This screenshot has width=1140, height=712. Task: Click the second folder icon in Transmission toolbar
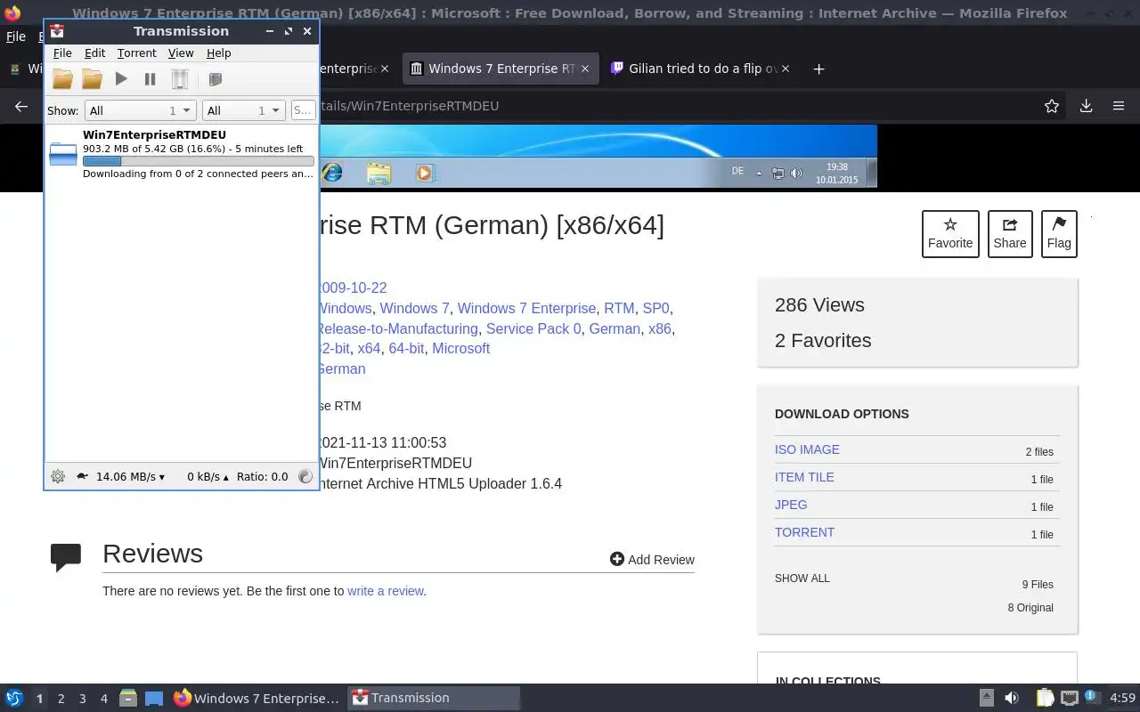coord(92,79)
